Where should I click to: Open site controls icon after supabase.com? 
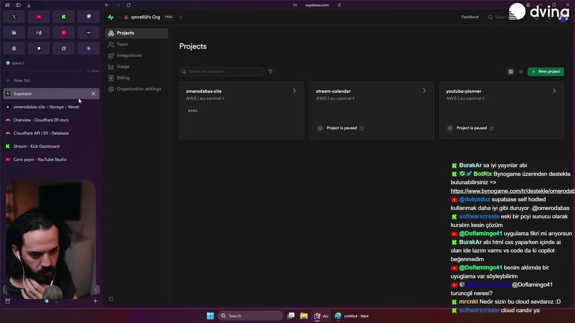pyautogui.click(x=339, y=5)
